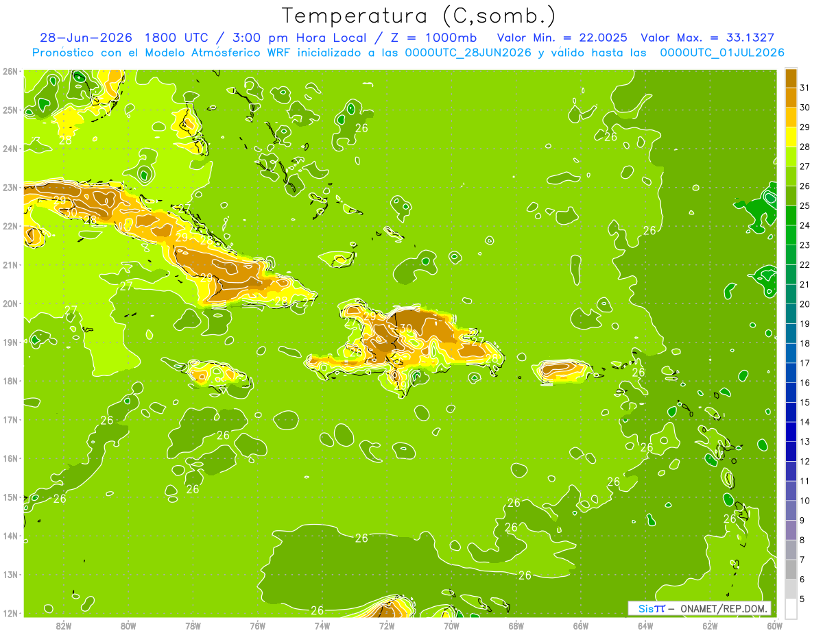Screen dimensions: 823x635
Task: Click the "72W" longitude axis label
Action: click(387, 625)
